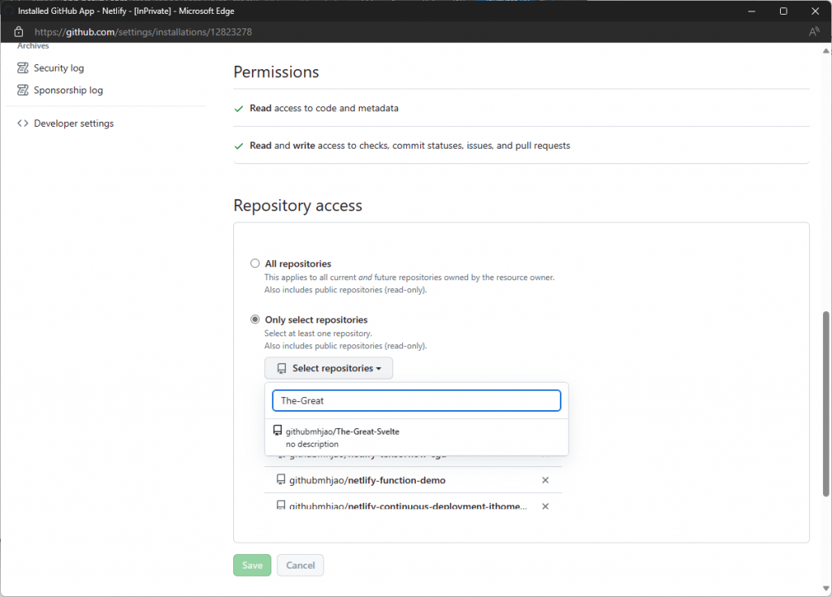
Task: Click the lock icon in address bar
Action: point(19,32)
